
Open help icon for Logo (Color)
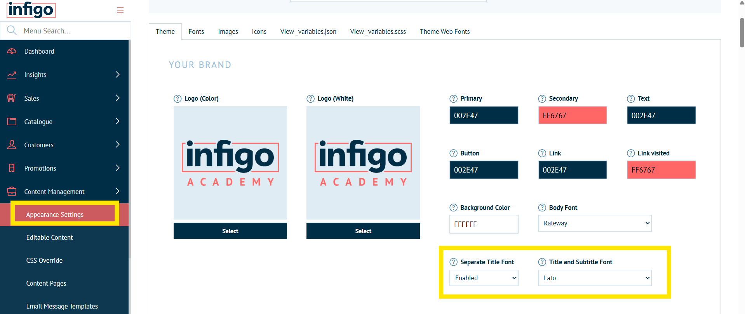[178, 99]
